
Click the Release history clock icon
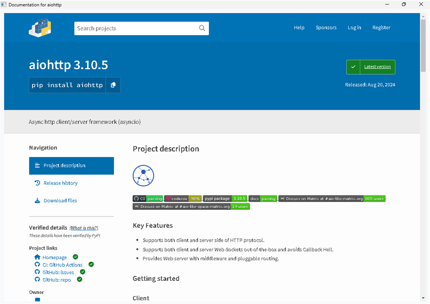click(37, 183)
